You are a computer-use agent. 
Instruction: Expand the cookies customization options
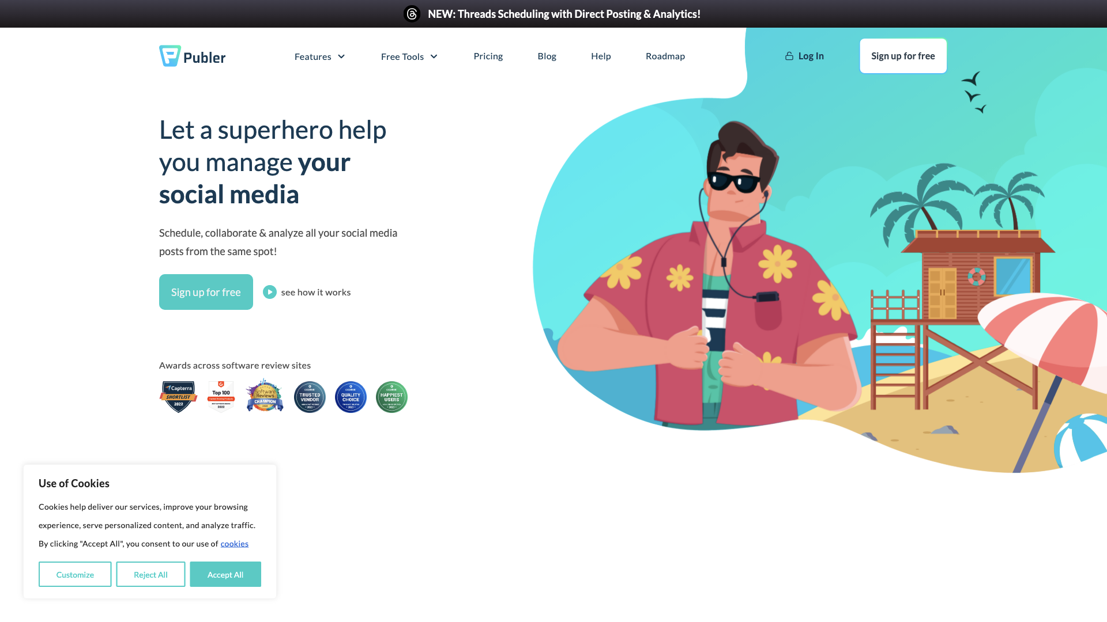pyautogui.click(x=74, y=574)
